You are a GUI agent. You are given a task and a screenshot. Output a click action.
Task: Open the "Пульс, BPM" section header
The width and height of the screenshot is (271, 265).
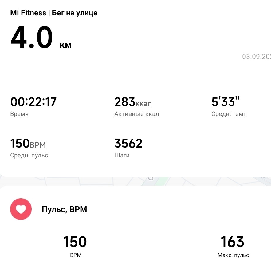click(x=64, y=210)
